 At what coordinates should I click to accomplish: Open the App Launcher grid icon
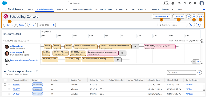point(4,9)
